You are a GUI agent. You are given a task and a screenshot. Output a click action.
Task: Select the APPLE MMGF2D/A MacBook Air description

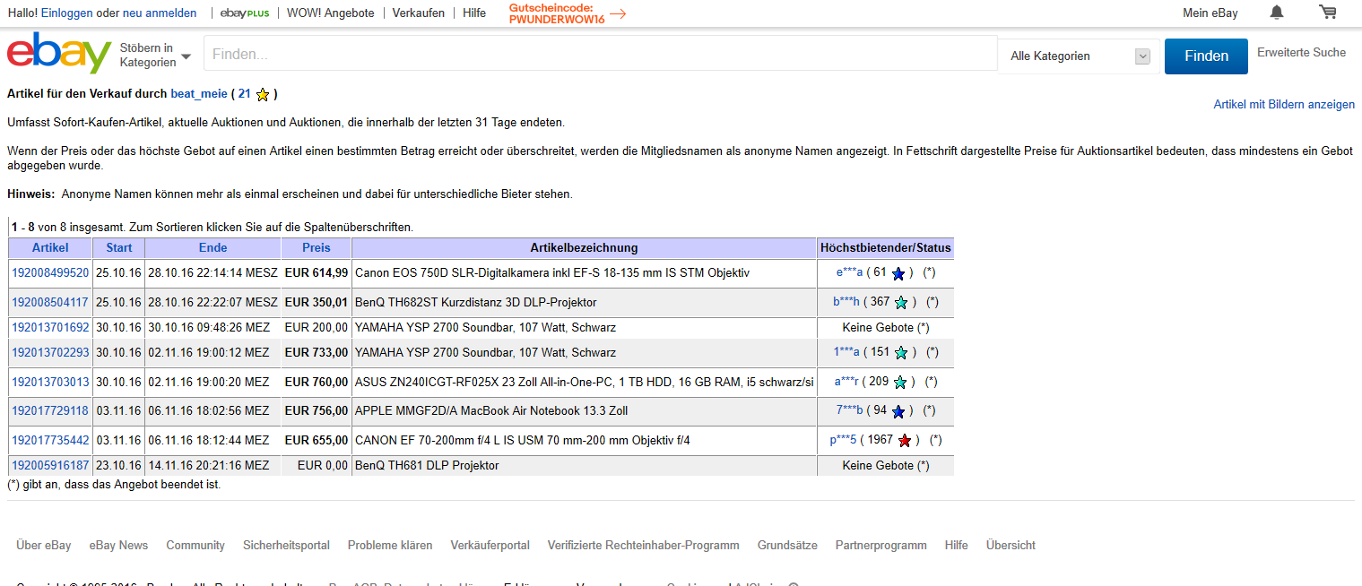[491, 410]
